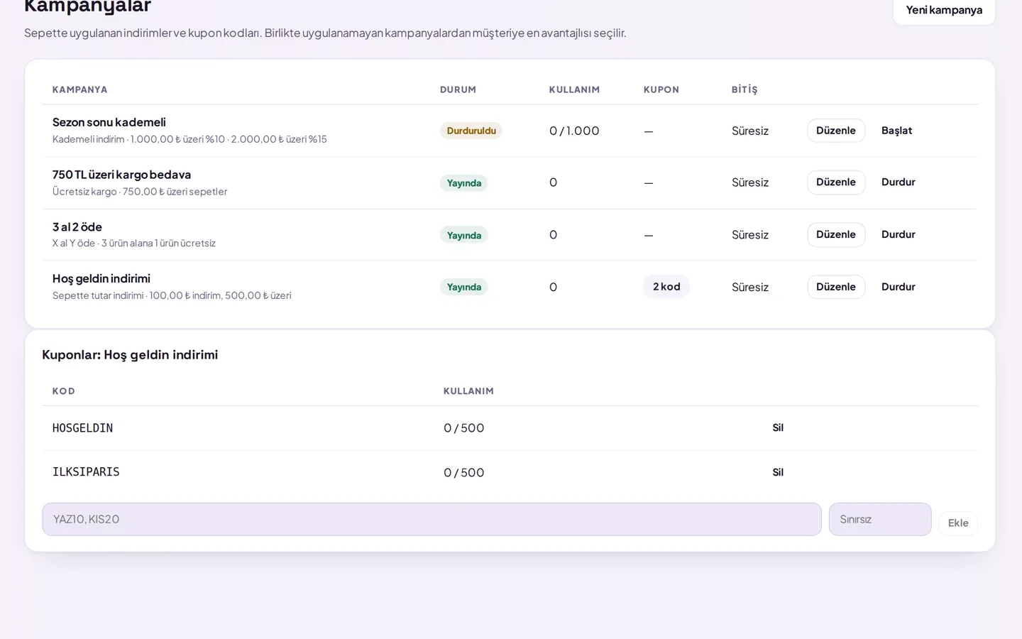
Task: Open the 2 kod coupon badge
Action: click(666, 287)
